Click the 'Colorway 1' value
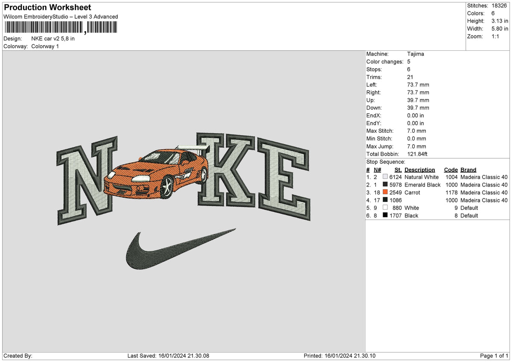 45,47
